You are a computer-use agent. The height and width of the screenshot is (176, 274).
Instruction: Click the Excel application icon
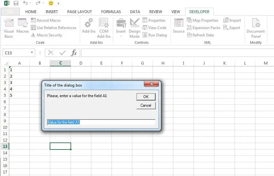(x=7, y=3)
